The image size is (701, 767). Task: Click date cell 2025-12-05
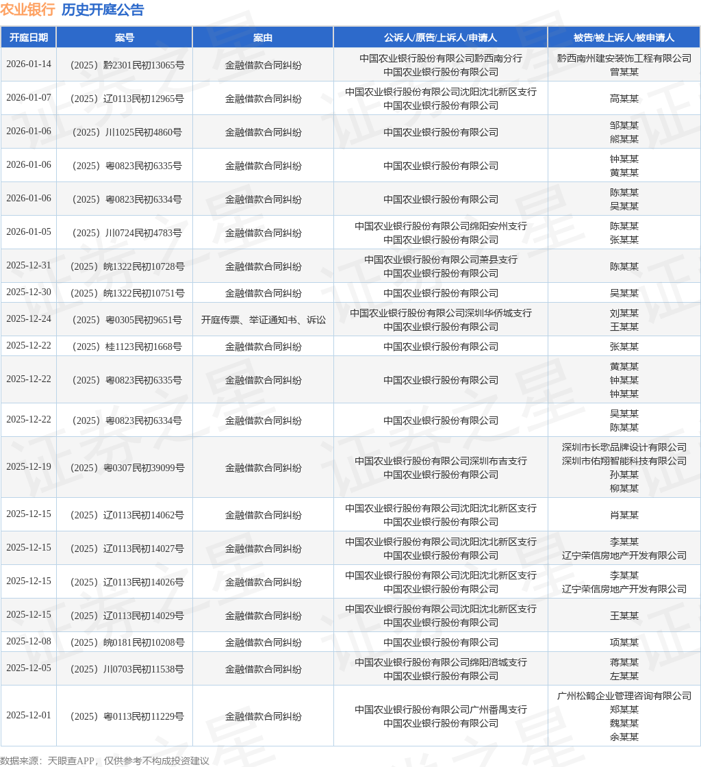[29, 668]
